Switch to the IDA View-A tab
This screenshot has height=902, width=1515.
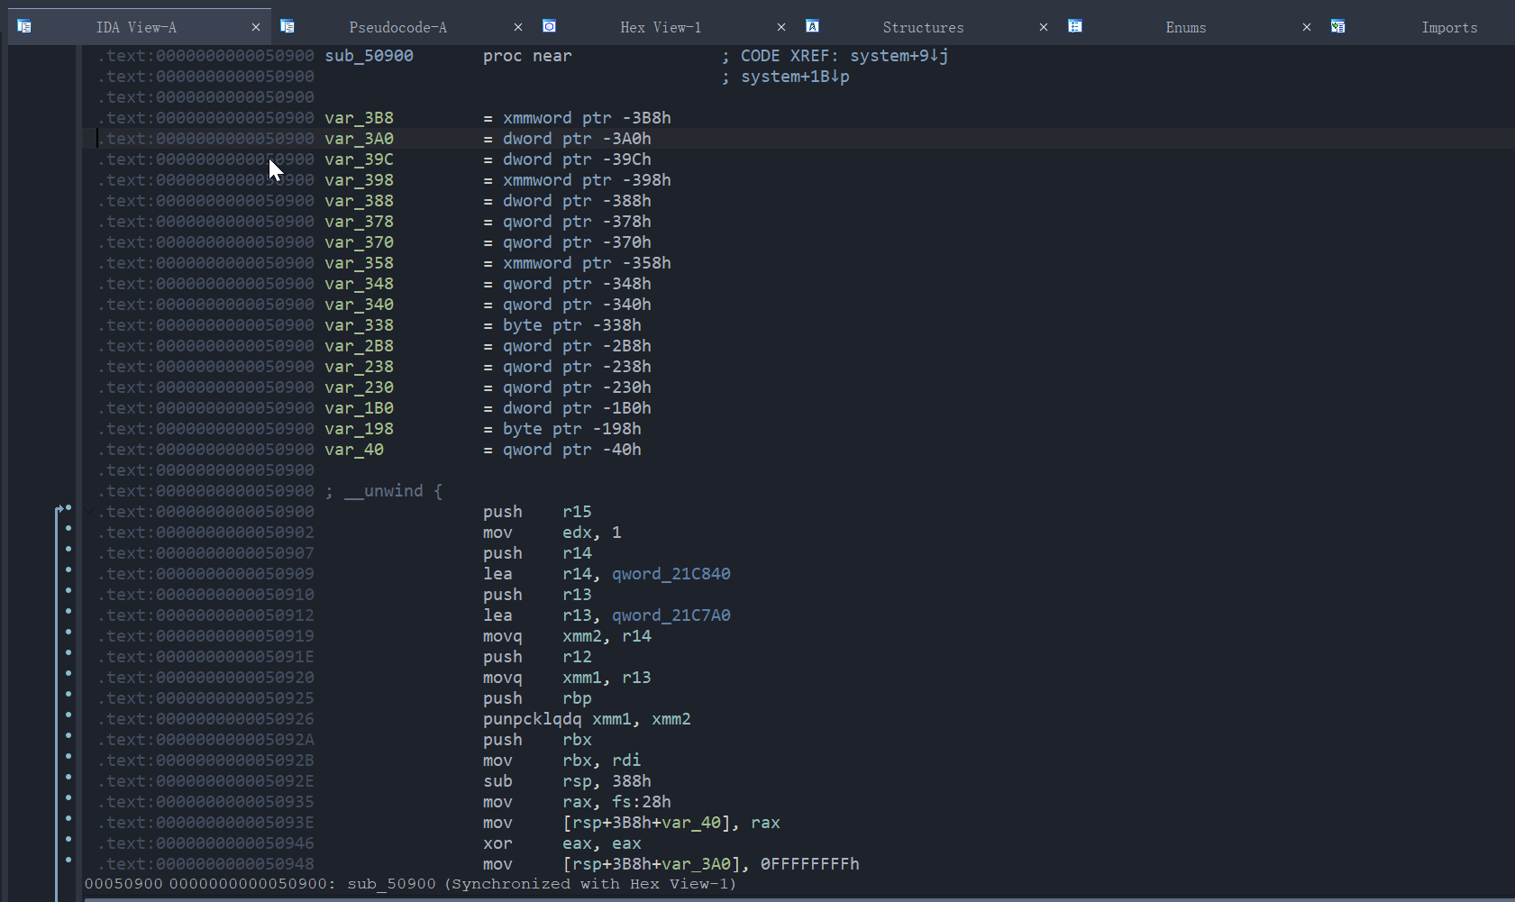[136, 27]
